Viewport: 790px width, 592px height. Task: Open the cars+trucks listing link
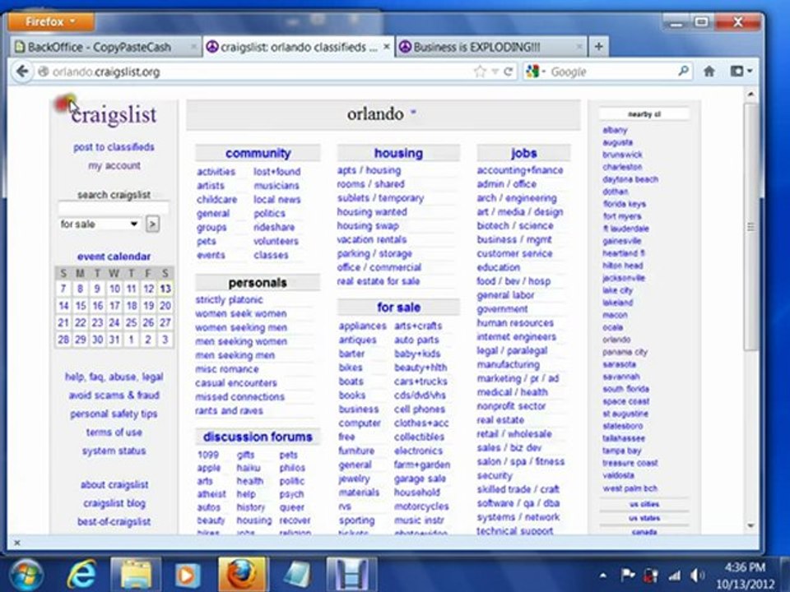tap(421, 381)
